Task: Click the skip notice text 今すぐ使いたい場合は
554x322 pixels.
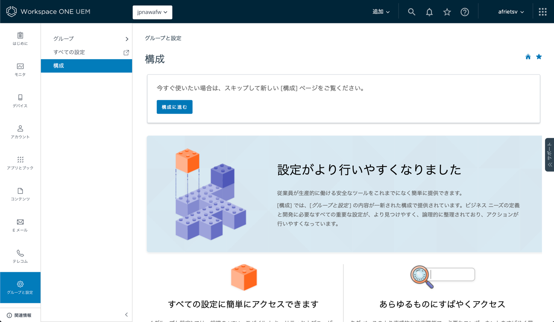Action: pyautogui.click(x=261, y=88)
